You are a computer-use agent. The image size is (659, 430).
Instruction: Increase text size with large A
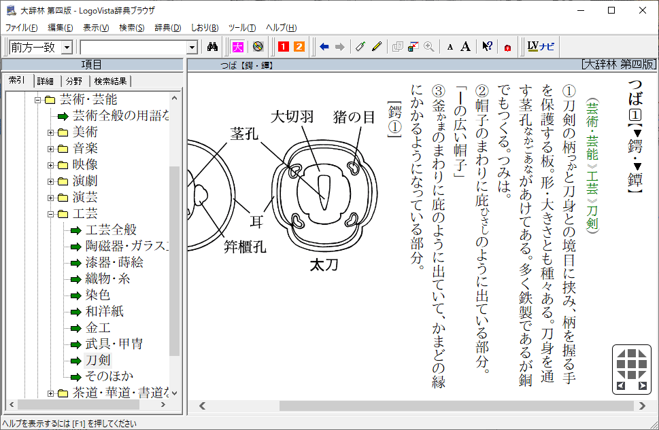click(x=465, y=47)
